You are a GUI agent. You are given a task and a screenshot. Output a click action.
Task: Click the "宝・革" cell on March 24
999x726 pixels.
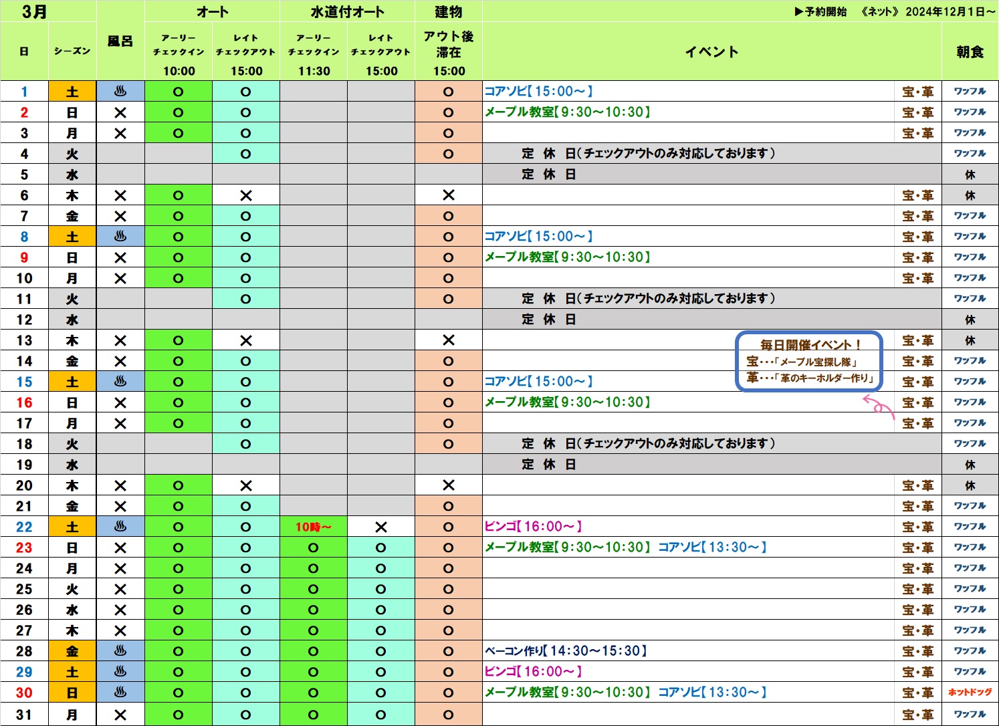[x=918, y=568]
